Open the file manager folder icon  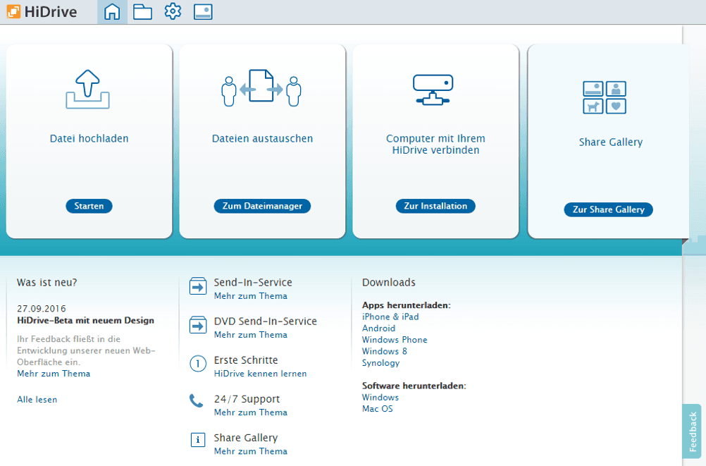coord(142,12)
